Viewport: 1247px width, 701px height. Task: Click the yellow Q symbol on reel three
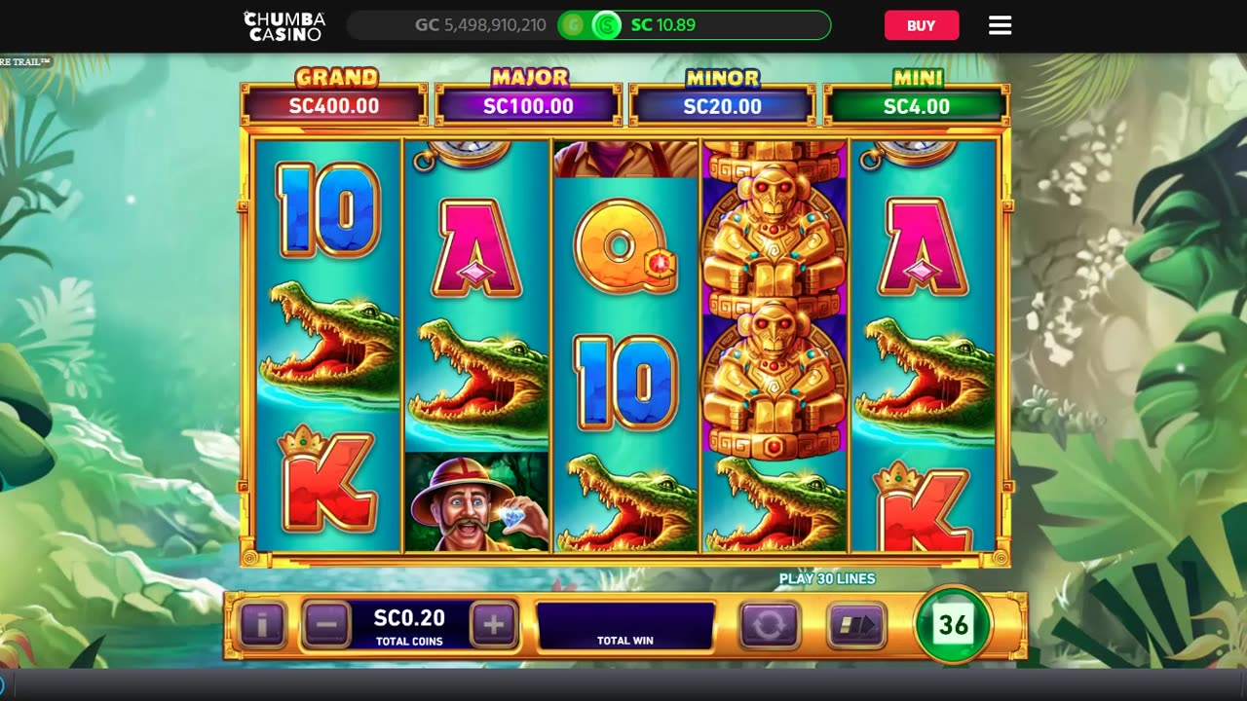coord(624,246)
